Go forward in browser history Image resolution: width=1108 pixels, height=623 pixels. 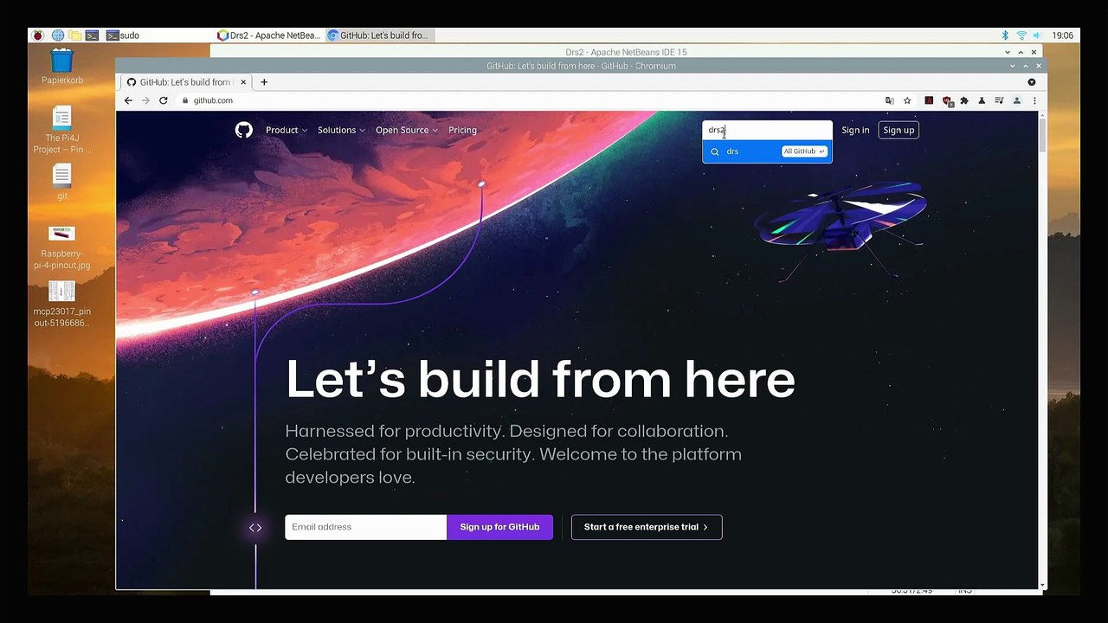tap(145, 100)
